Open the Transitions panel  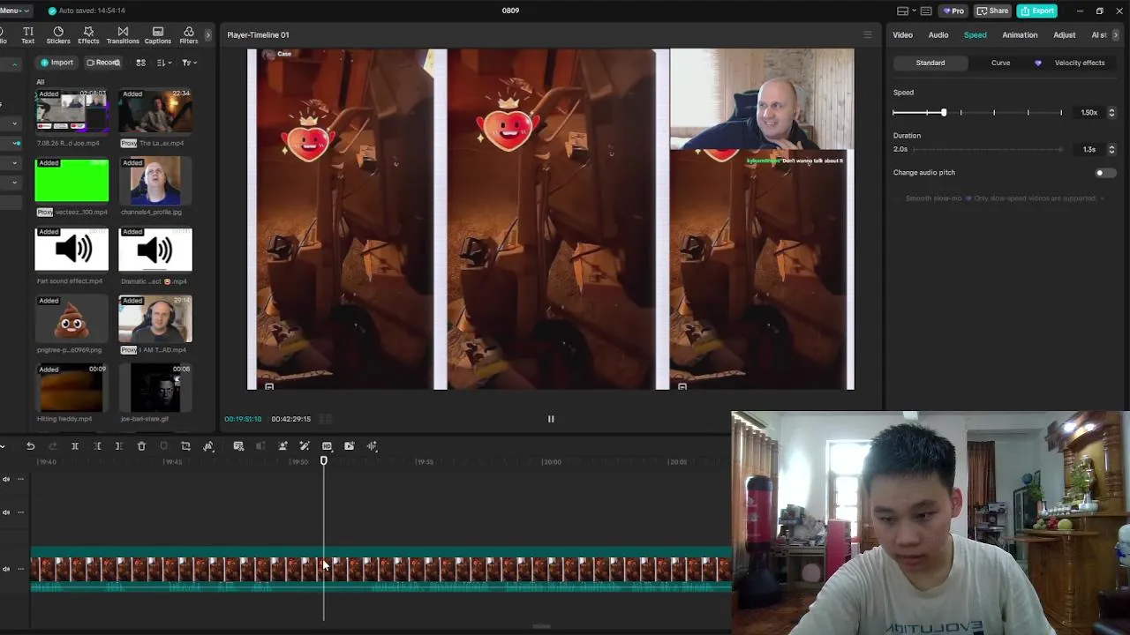click(123, 35)
